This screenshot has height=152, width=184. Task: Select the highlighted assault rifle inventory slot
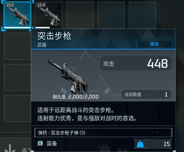click(x=17, y=15)
